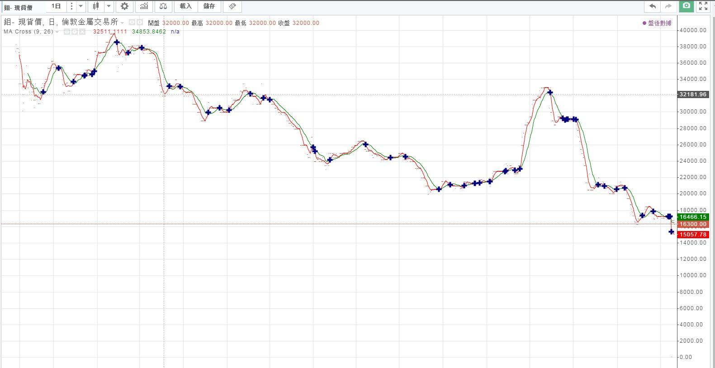Click the 0.00 price axis label
The height and width of the screenshot is (368, 715).
(x=686, y=357)
